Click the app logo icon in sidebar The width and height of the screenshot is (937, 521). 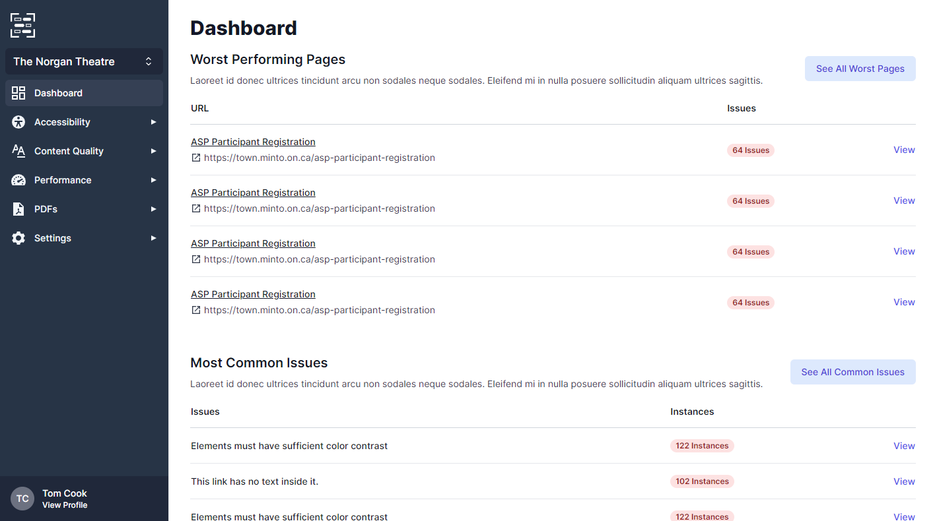(22, 25)
